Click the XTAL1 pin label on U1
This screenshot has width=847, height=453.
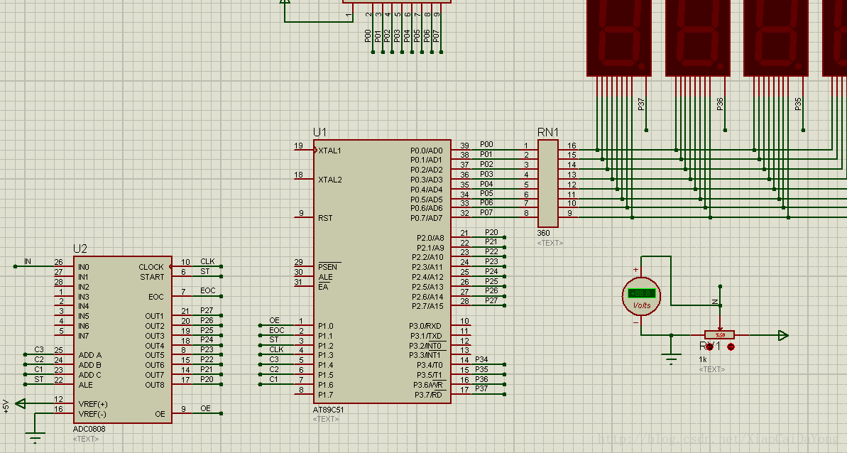coord(329,151)
